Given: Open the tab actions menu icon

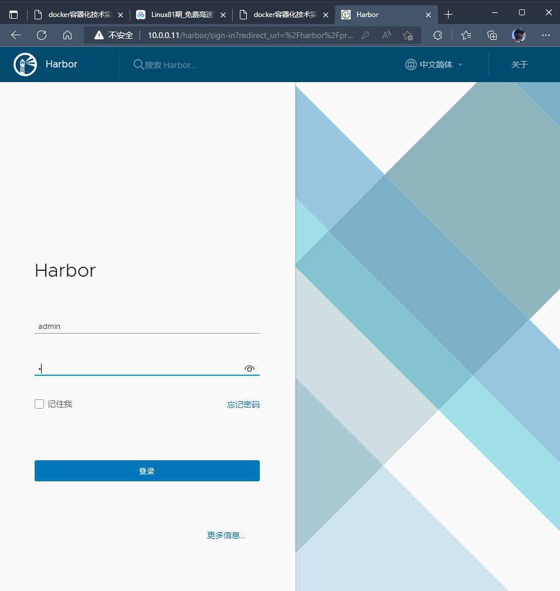Looking at the screenshot, I should pos(13,15).
